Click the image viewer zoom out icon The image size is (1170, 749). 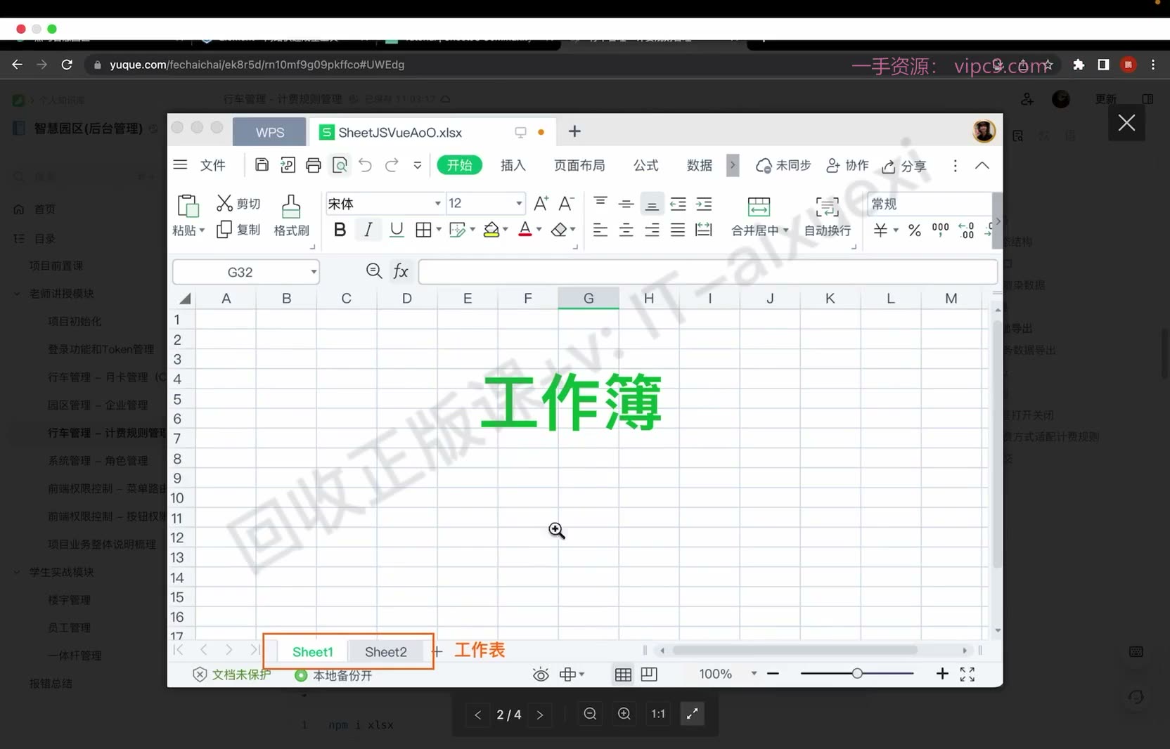[590, 714]
